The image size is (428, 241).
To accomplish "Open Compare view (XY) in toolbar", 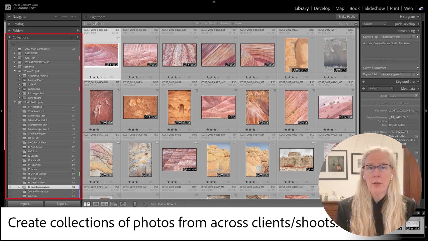I will coord(105,204).
